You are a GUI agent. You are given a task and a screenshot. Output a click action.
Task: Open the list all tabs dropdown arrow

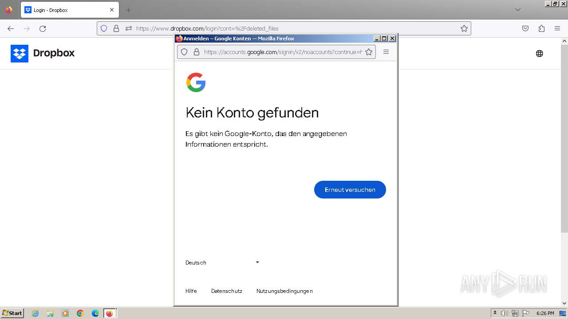[518, 10]
